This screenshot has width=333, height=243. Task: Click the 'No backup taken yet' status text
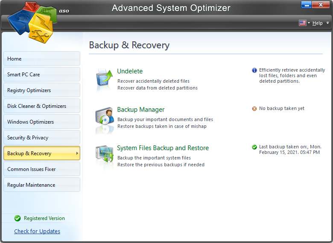click(282, 108)
